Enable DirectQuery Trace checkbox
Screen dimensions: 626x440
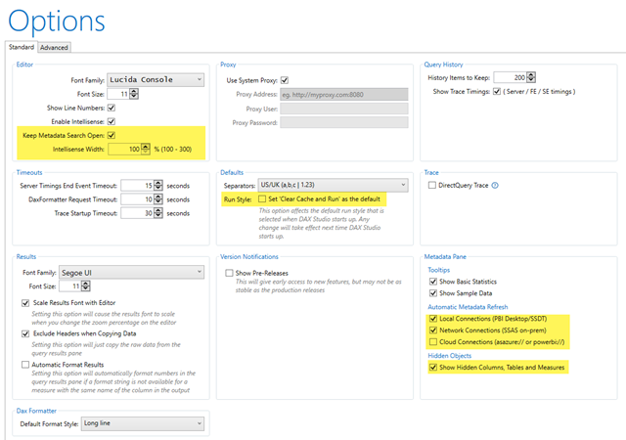[432, 185]
